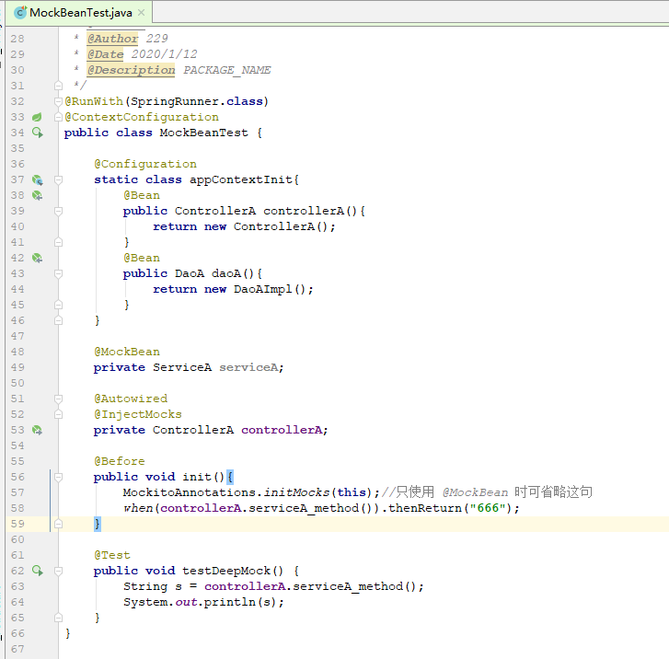Click the thenReturn method call

424,508
